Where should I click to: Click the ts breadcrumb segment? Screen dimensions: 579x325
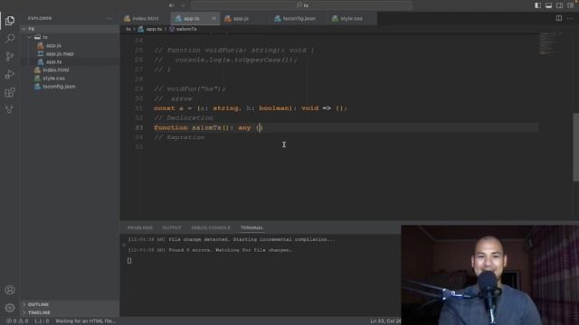tap(128, 29)
